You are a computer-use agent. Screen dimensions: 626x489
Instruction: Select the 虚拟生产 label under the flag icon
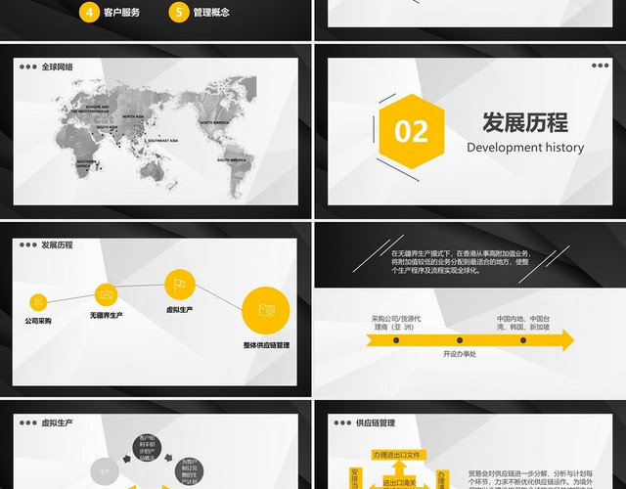180,309
